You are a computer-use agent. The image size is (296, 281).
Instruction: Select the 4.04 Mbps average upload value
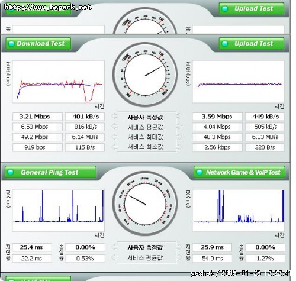(217, 127)
